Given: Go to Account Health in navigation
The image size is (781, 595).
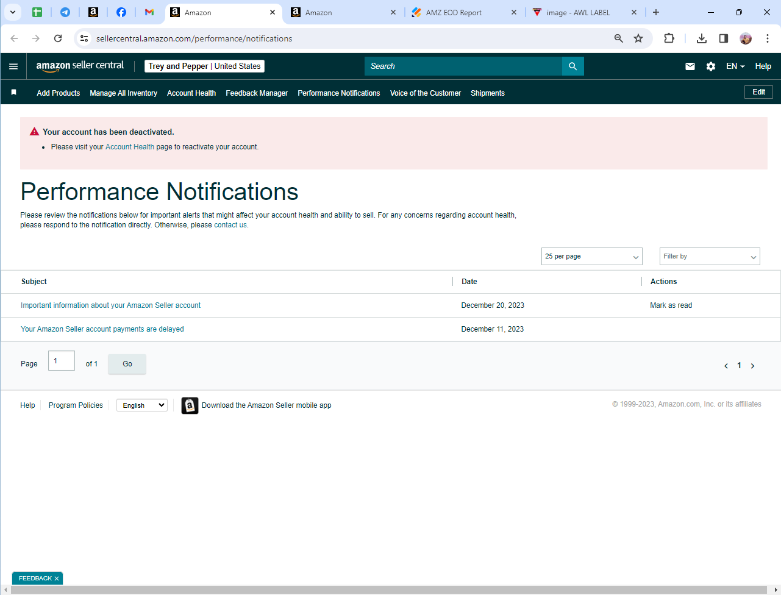Looking at the screenshot, I should coord(191,93).
